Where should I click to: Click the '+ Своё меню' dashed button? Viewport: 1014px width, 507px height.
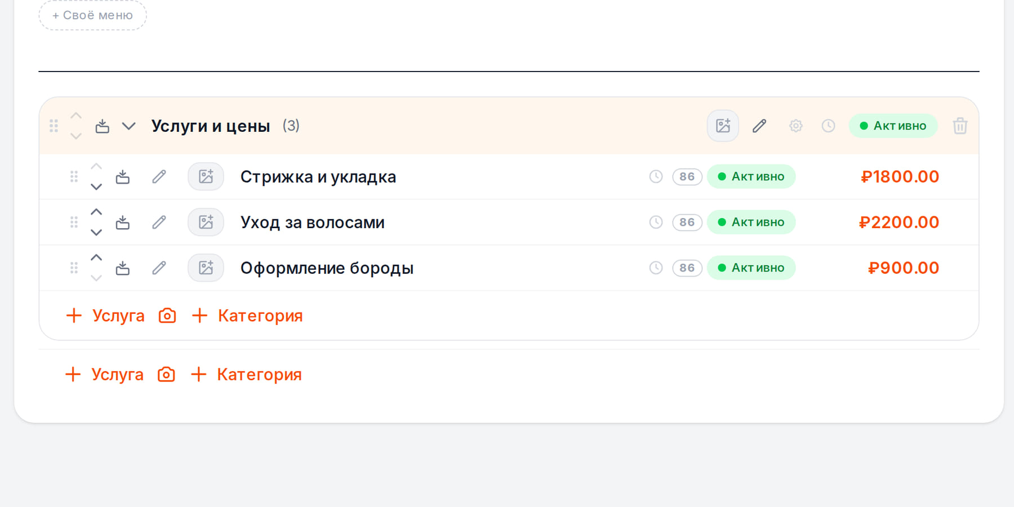[x=92, y=15]
